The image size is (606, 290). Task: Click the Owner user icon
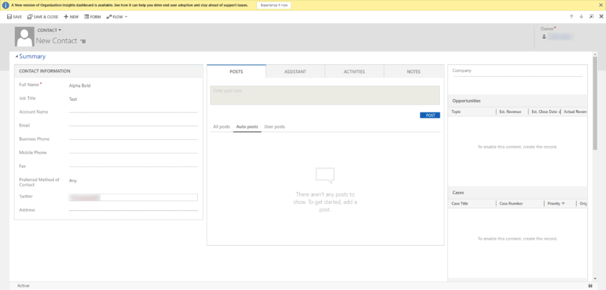[544, 37]
